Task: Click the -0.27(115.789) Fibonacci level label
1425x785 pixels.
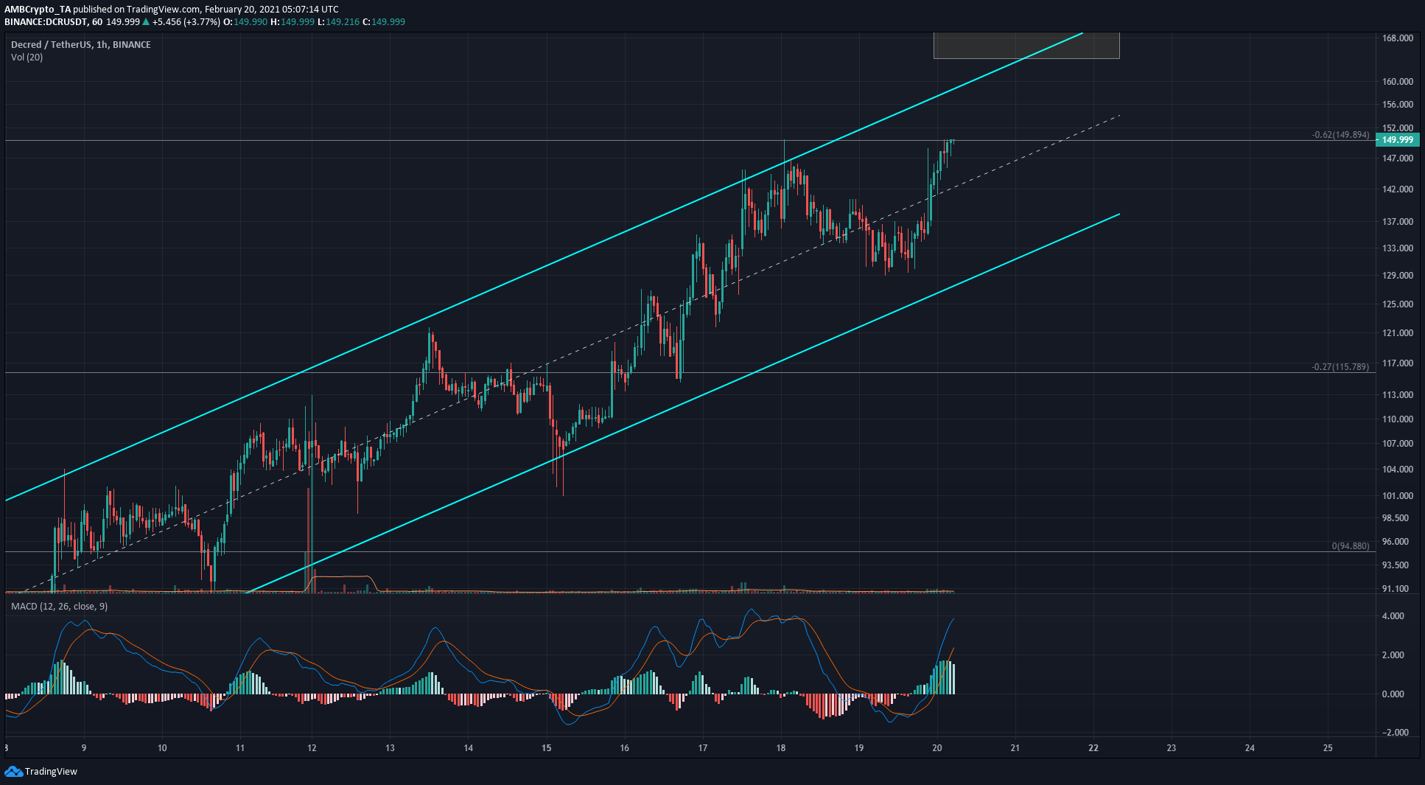Action: pos(1340,367)
